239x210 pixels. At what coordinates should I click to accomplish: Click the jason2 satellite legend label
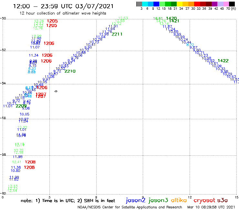[x=136, y=200]
